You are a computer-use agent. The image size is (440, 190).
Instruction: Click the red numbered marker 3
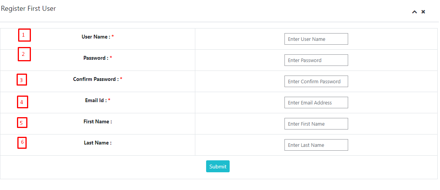point(22,80)
